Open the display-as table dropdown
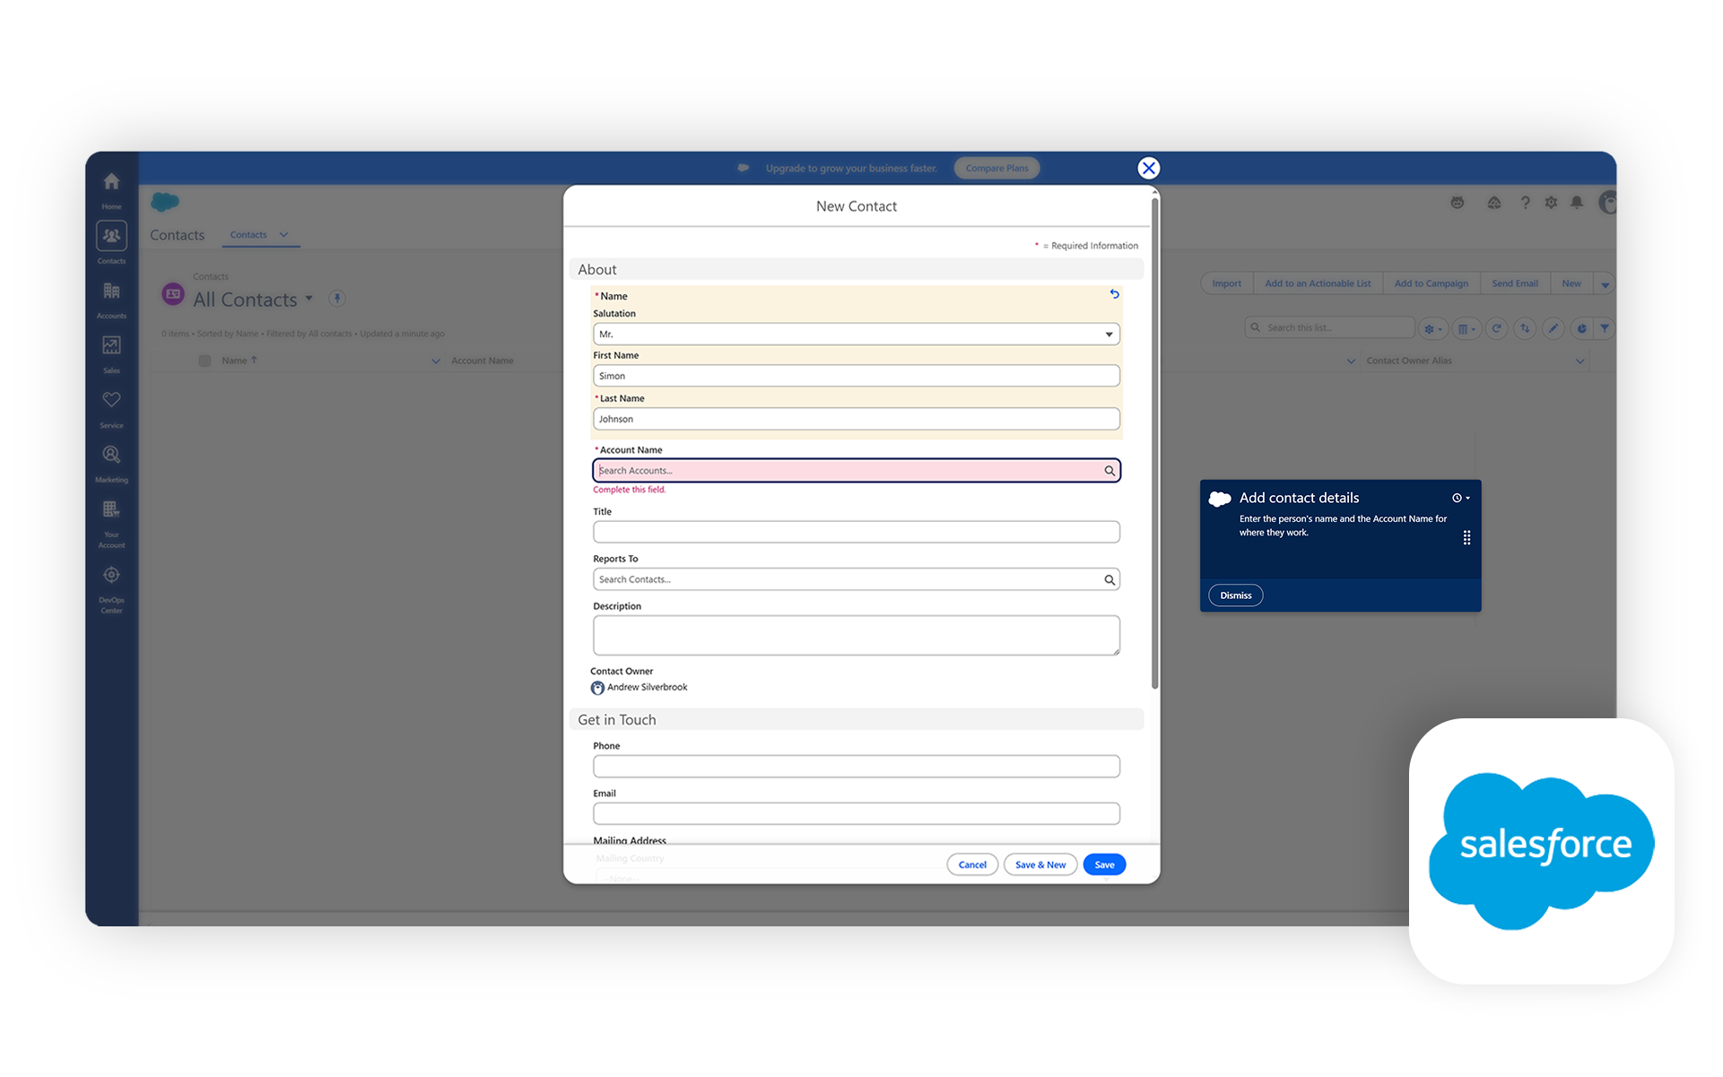The width and height of the screenshot is (1723, 1077). 1466,328
